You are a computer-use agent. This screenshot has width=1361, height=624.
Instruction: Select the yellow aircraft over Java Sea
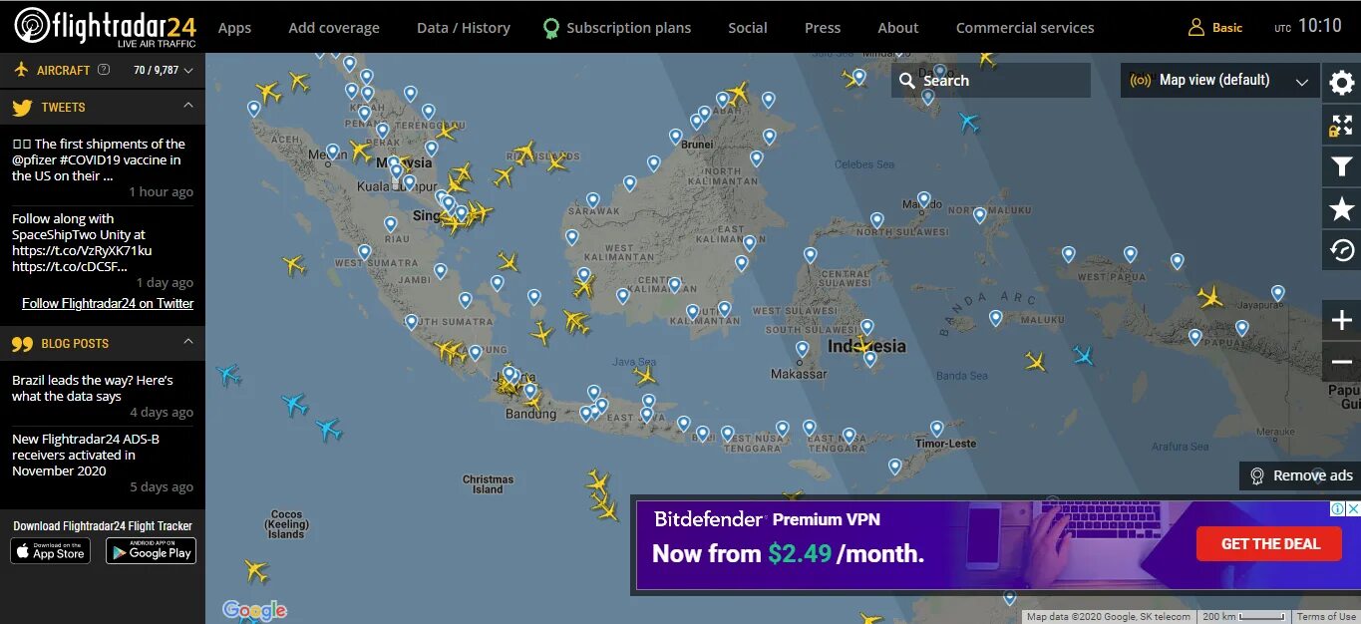click(645, 375)
